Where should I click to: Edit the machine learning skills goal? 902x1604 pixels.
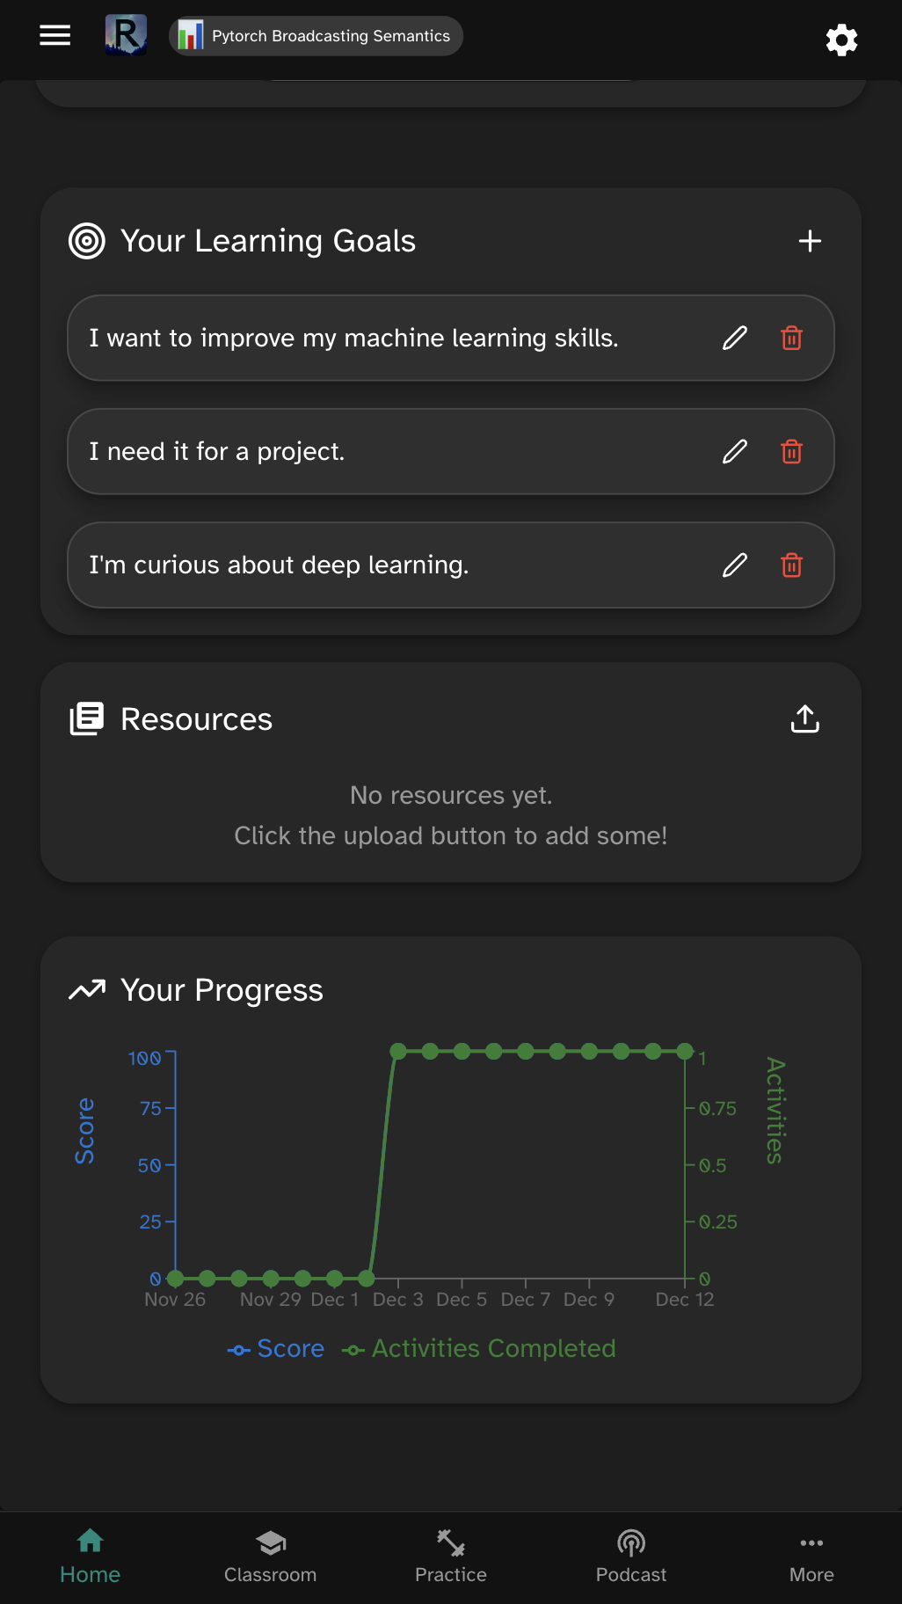(735, 338)
